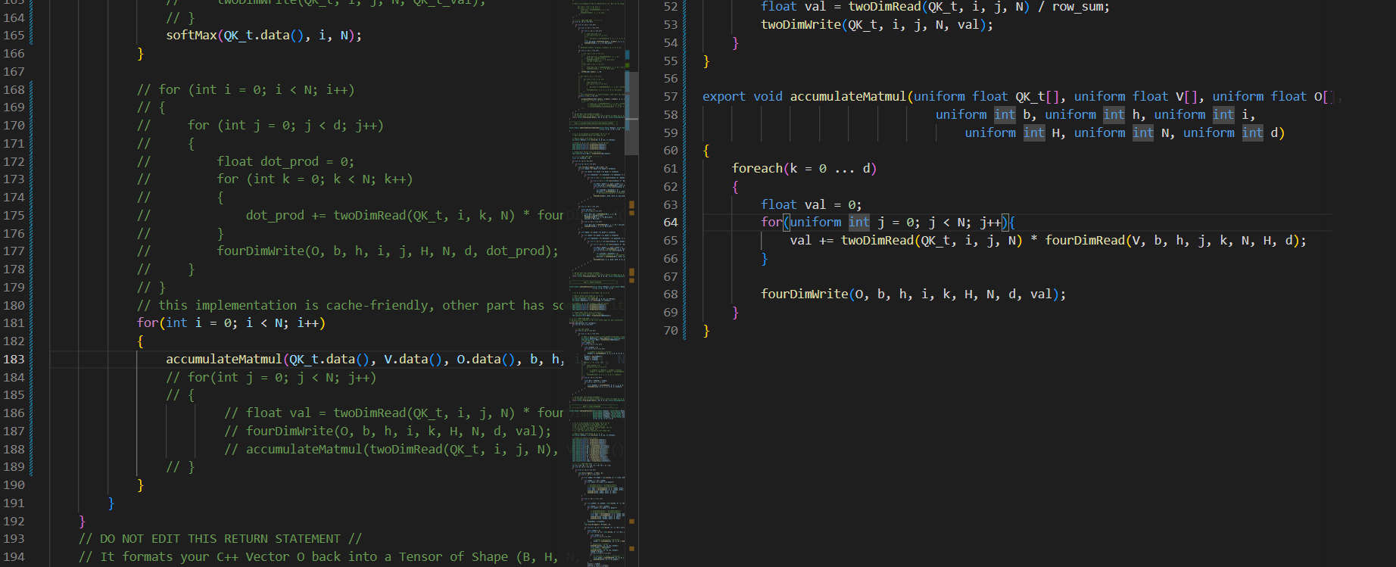Image resolution: width=1396 pixels, height=567 pixels.
Task: Click the softMax call on line 165
Action: [192, 36]
